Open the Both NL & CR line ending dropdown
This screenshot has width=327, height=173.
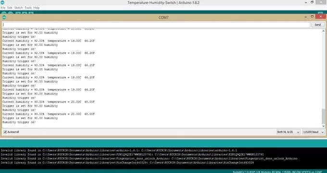288,132
